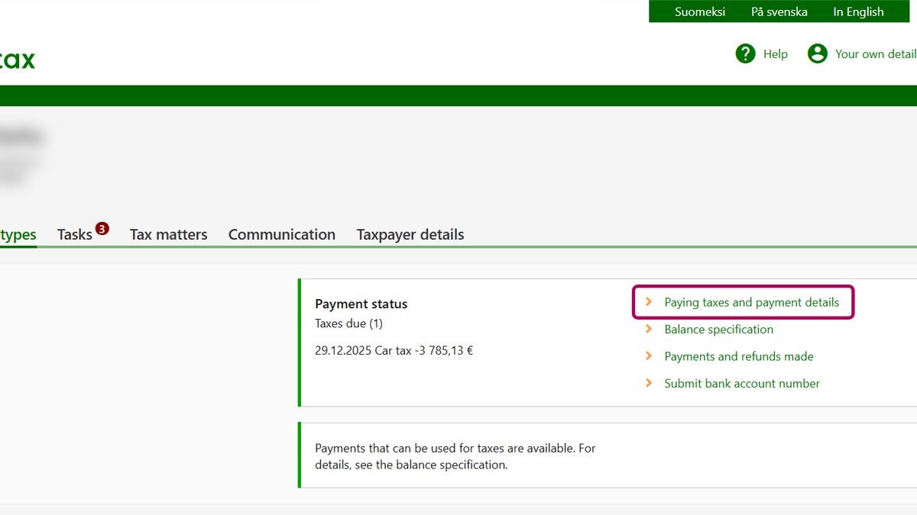Click arrow icon beside Paying taxes link

pyautogui.click(x=649, y=302)
